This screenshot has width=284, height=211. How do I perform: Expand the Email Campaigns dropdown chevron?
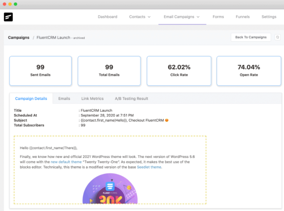[198, 17]
